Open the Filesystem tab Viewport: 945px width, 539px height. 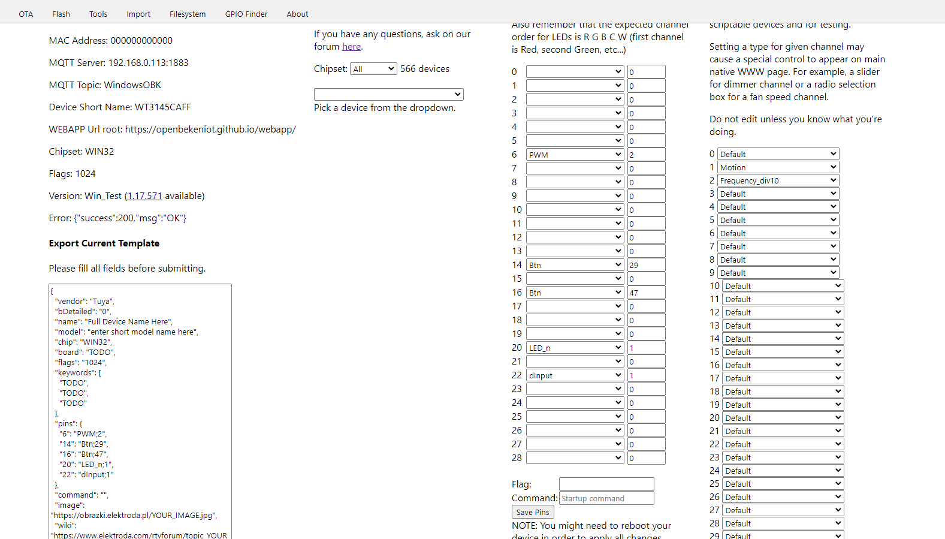tap(188, 14)
